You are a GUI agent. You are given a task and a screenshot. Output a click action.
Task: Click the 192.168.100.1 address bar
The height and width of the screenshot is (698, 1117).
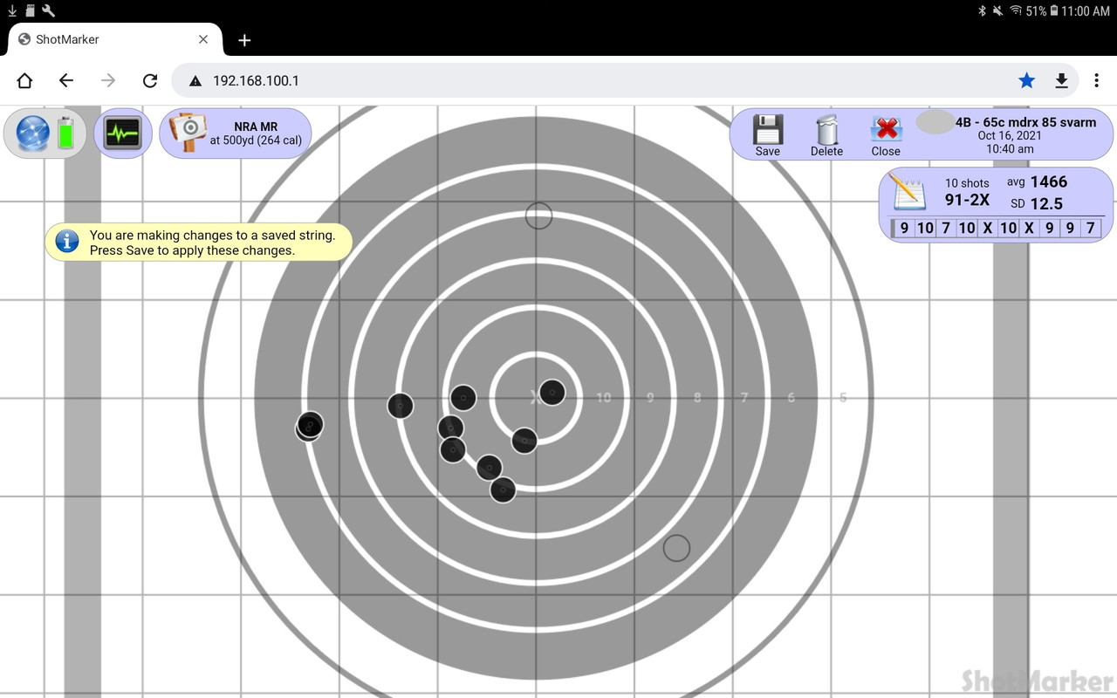click(257, 79)
